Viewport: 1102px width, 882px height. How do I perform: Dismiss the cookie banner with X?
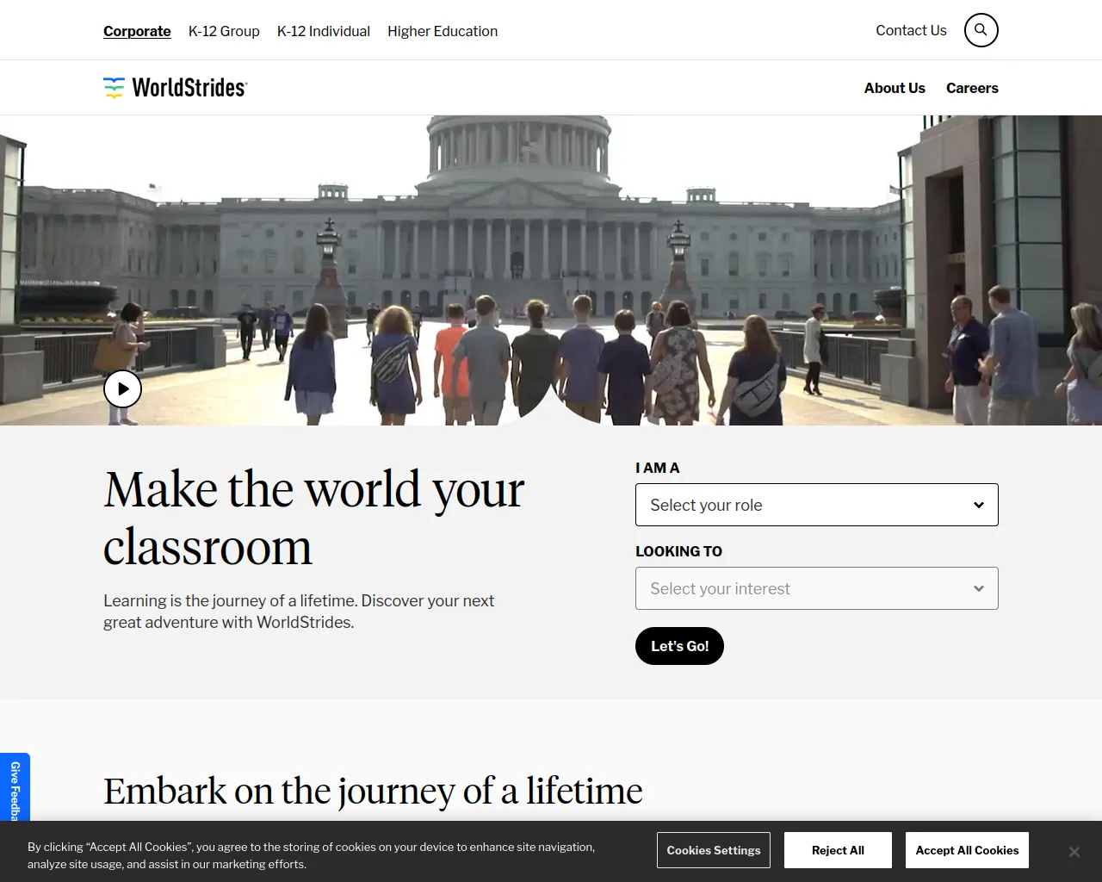pos(1074,851)
